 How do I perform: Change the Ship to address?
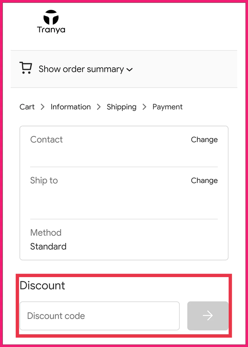[204, 181]
